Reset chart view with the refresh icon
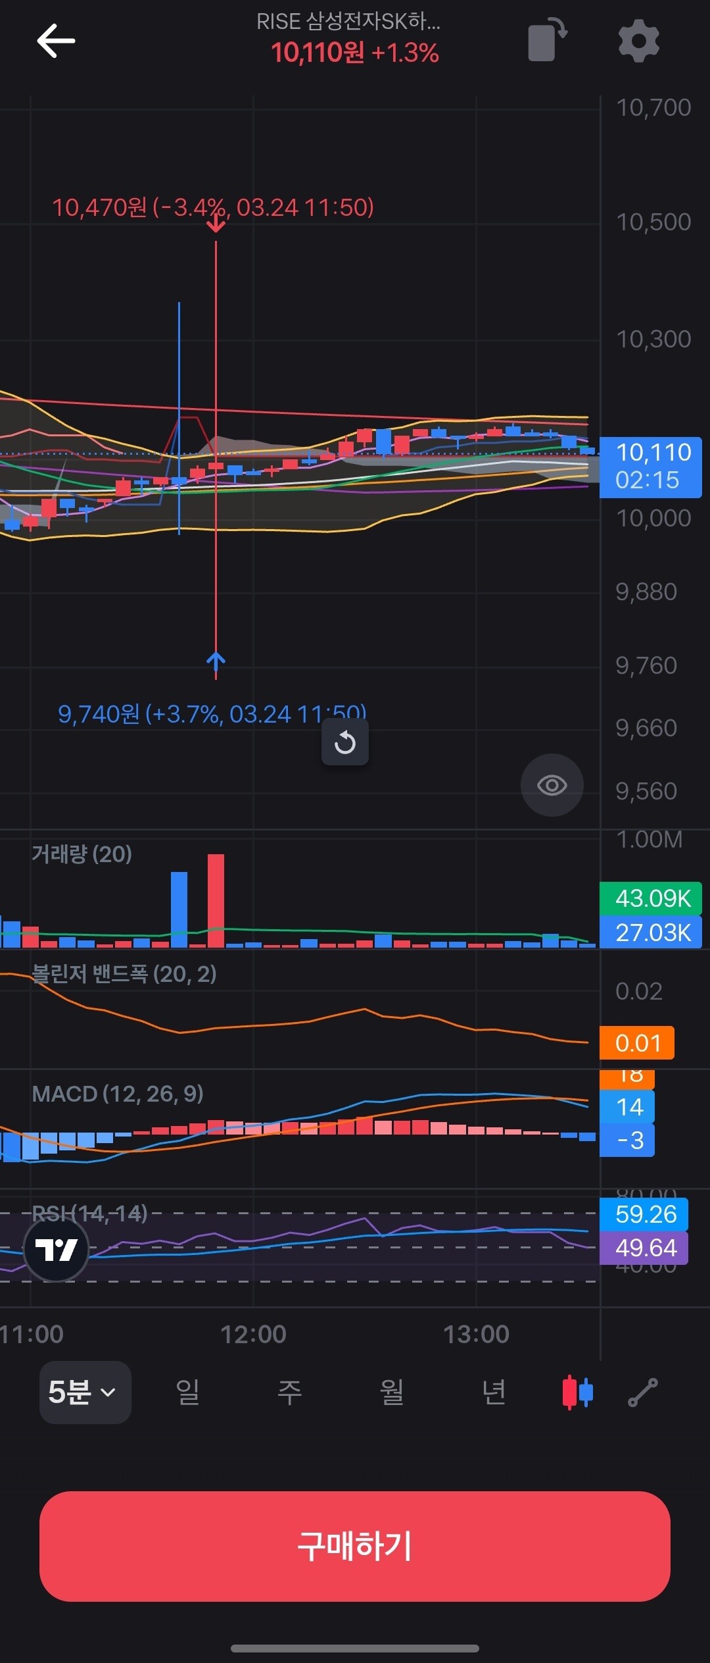Viewport: 710px width, 1663px height. [345, 742]
